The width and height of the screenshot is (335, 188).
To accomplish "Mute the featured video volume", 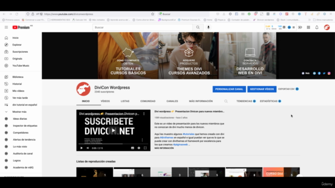I will click(x=87, y=148).
